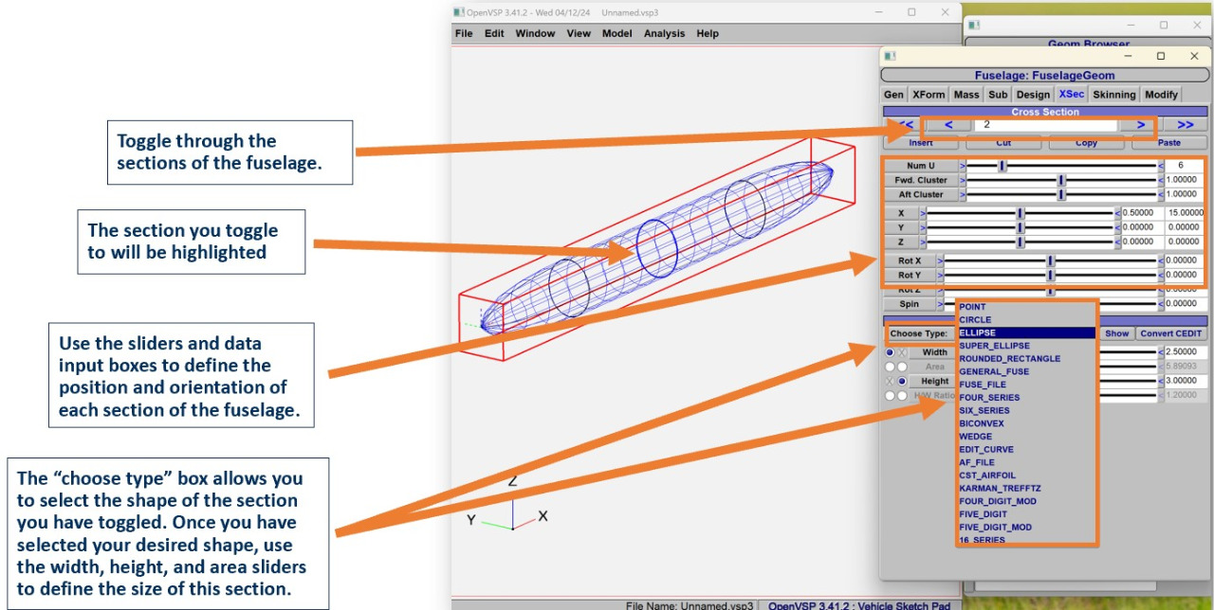Click the cross section index input field

1043,125
